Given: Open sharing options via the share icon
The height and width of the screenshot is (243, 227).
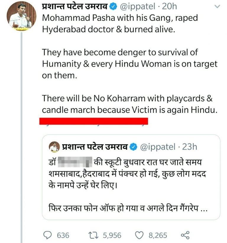Looking at the screenshot, I should [185, 234].
